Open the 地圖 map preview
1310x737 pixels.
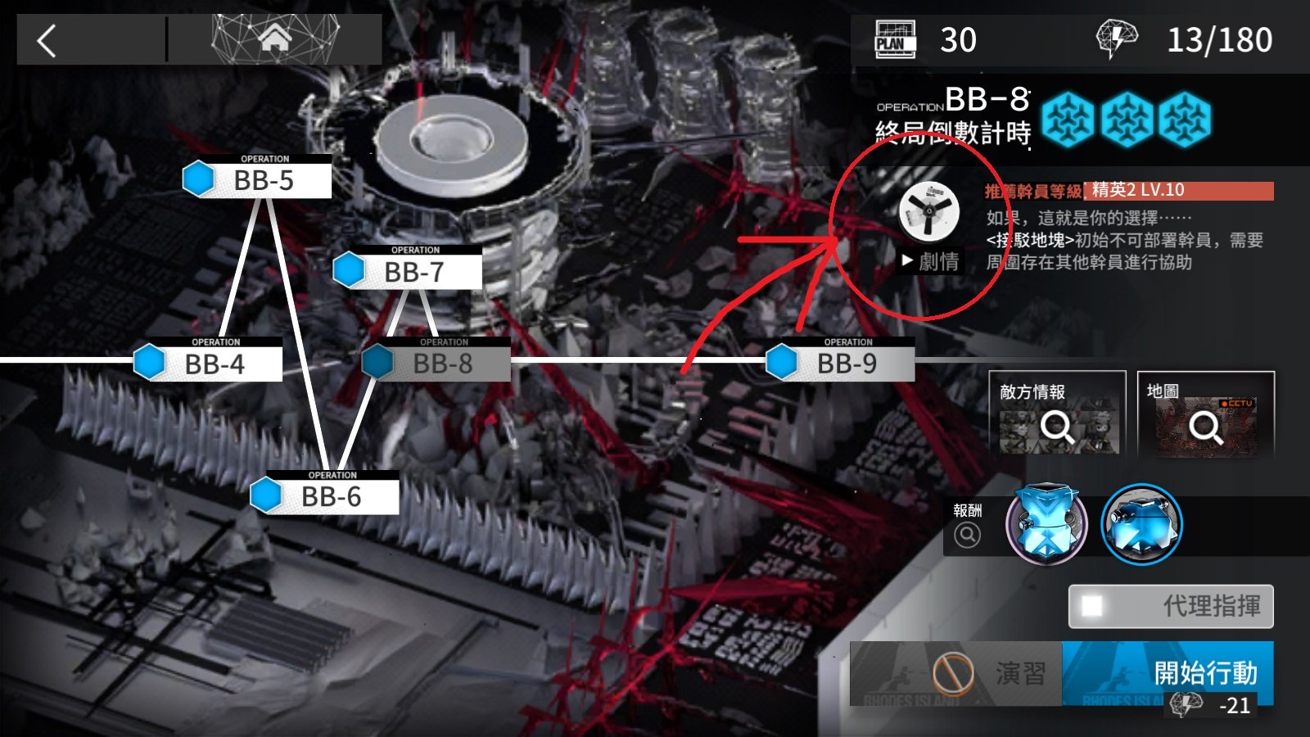[x=1205, y=414]
